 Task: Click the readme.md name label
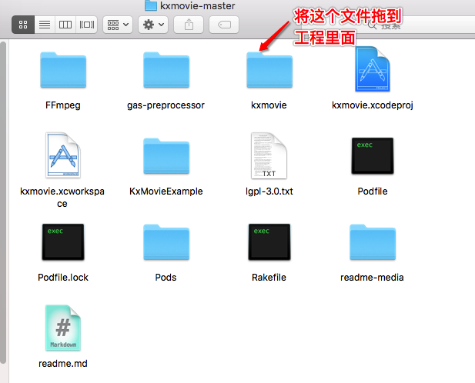[63, 364]
